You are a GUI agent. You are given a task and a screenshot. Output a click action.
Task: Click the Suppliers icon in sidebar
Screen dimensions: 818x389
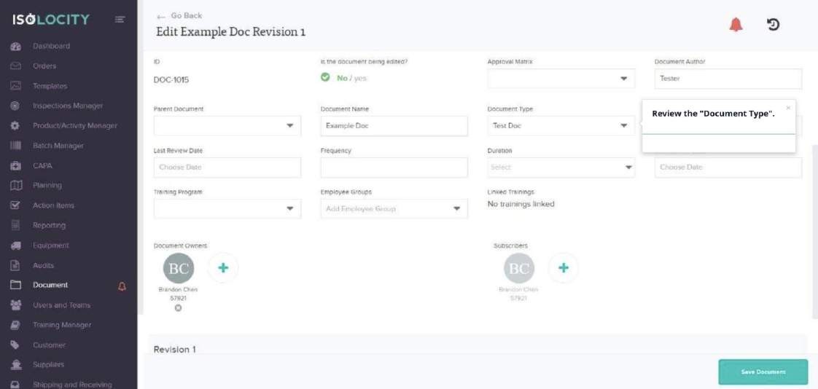coord(15,365)
